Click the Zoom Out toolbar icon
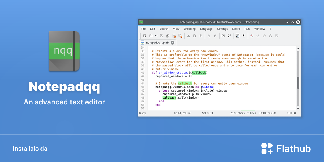The image size is (324, 162). [x=230, y=36]
